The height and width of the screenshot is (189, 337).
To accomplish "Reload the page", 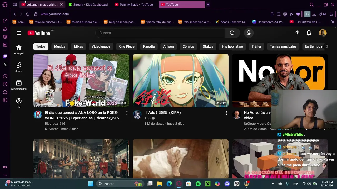I will click(x=28, y=14).
